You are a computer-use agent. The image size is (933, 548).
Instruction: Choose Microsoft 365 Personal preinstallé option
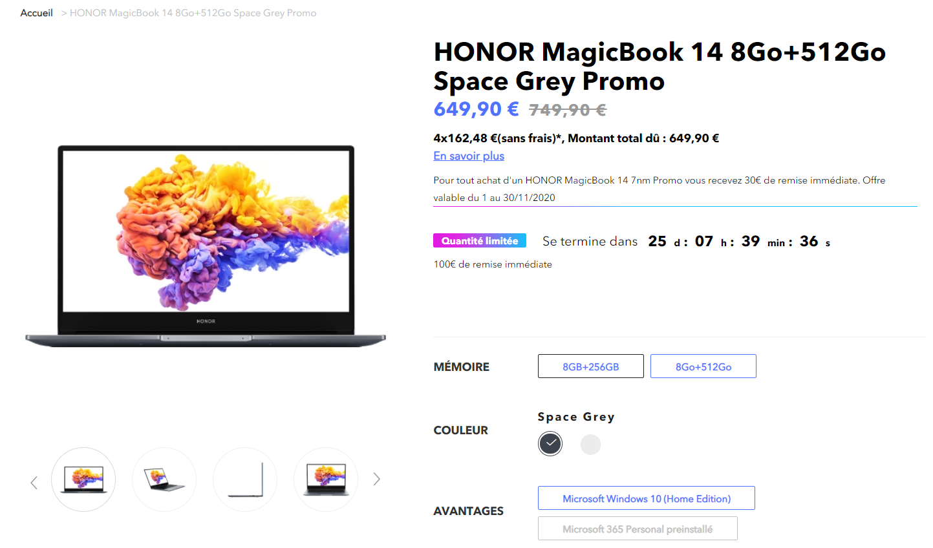638,529
